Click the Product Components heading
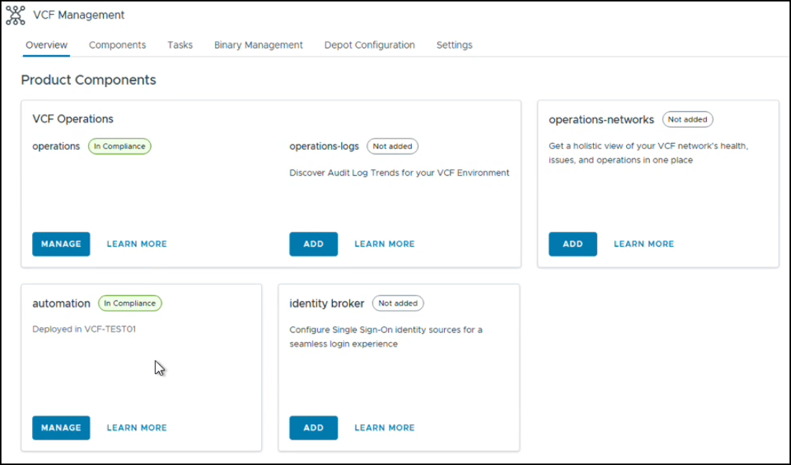 (88, 80)
